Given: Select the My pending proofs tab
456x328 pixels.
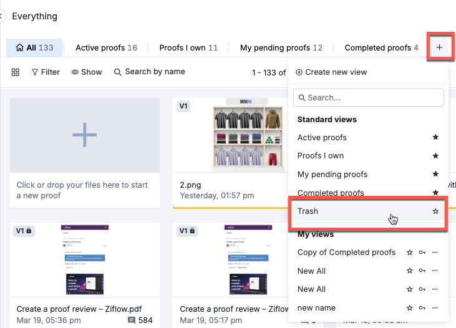Looking at the screenshot, I should (281, 47).
